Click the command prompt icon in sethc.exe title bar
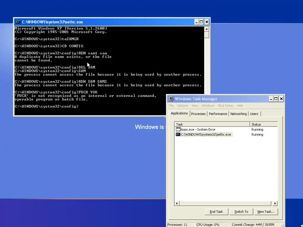Image resolution: width=303 pixels, height=227 pixels. click(18, 22)
